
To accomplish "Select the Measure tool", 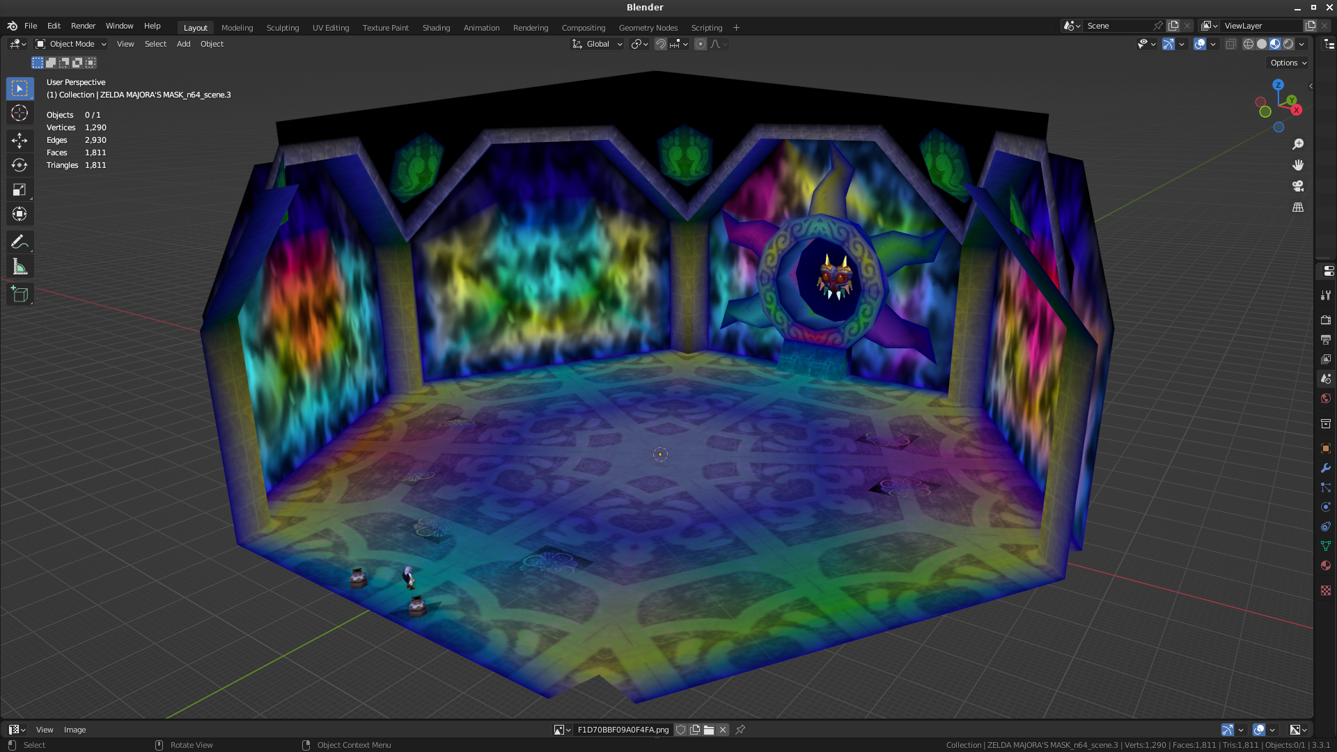I will click(x=19, y=267).
